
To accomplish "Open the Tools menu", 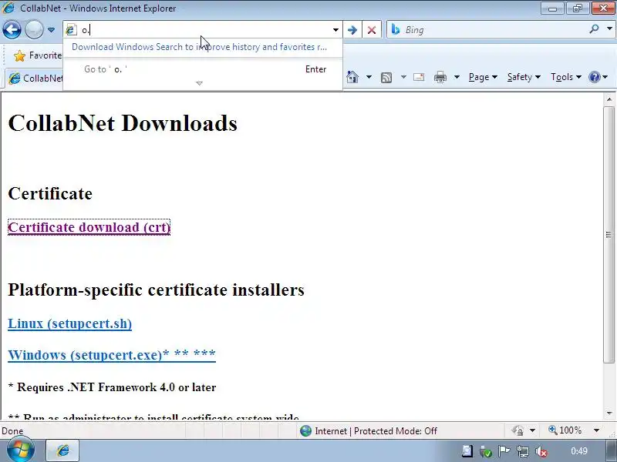I will (566, 77).
